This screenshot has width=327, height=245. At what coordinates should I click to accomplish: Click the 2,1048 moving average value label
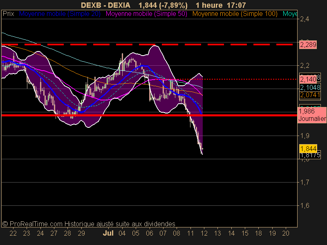pos(310,87)
